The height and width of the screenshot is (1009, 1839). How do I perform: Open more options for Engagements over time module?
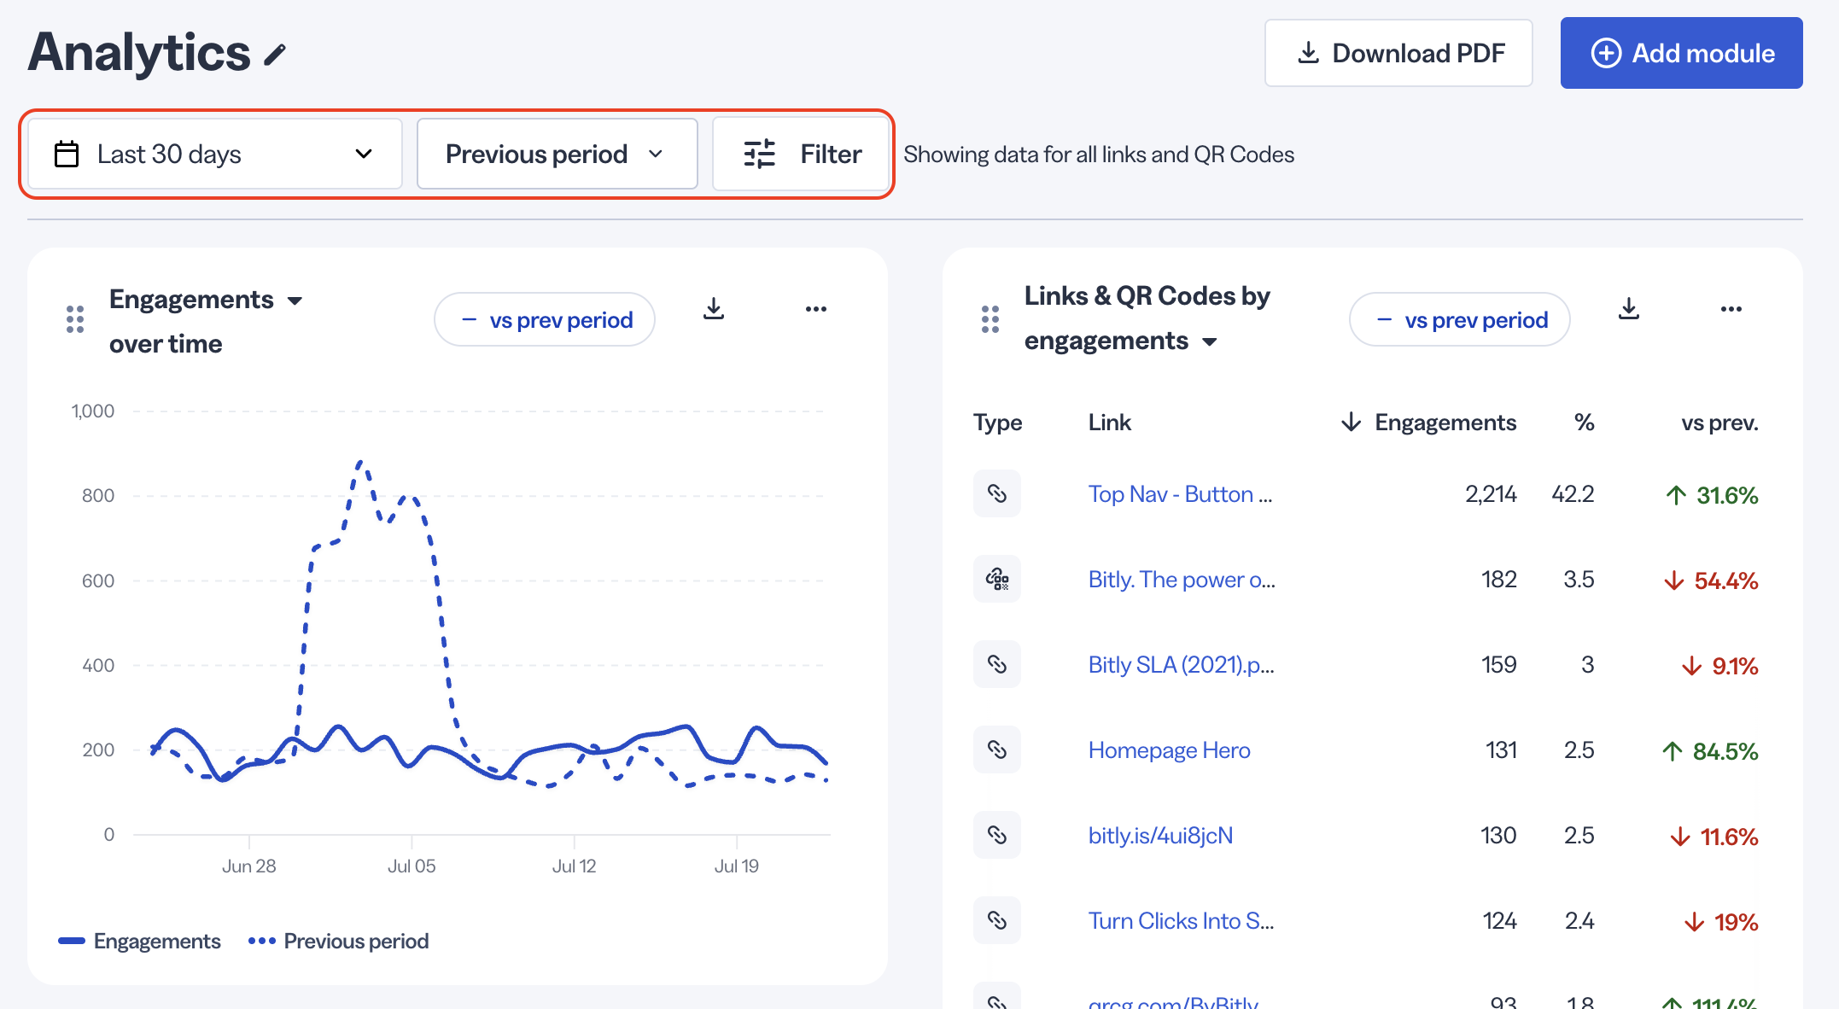point(816,309)
